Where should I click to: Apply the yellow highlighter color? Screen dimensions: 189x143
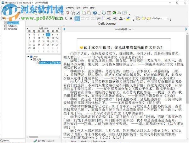[x=128, y=18]
